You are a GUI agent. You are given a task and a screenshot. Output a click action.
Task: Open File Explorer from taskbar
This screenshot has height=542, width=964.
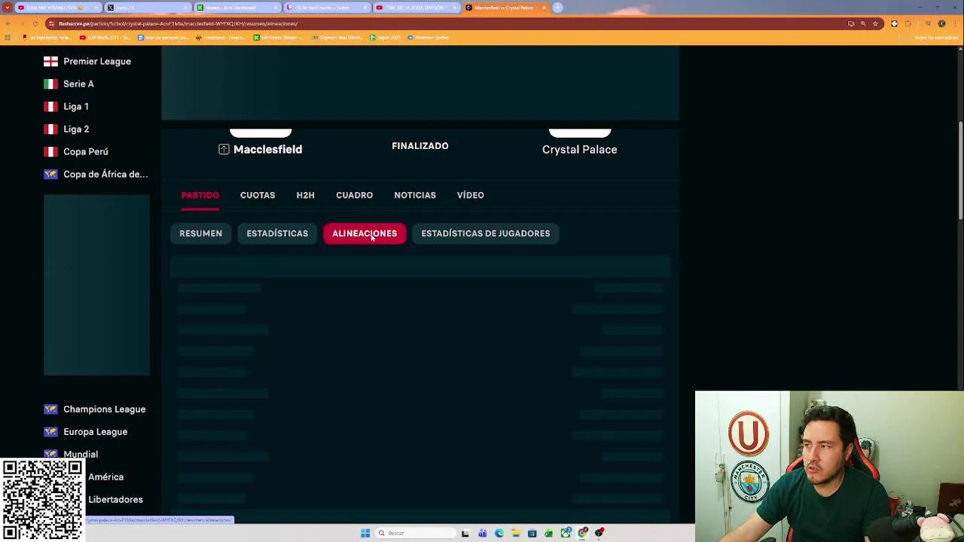[x=515, y=533]
